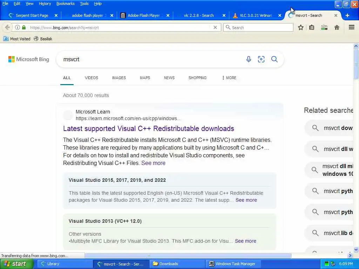Select the IMAGES results tab
The height and width of the screenshot is (269, 359).
click(x=119, y=78)
